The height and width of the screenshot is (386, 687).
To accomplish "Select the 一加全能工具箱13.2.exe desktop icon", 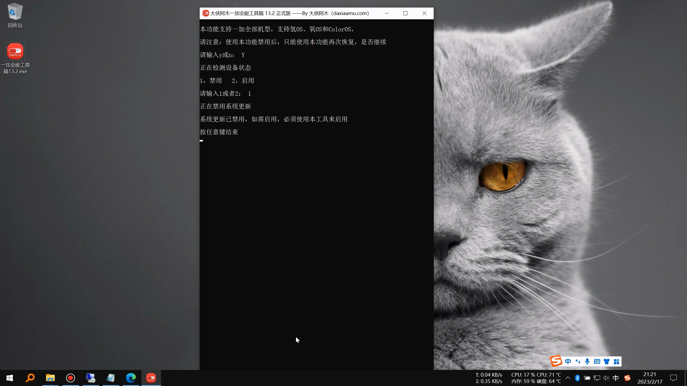I will coord(15,58).
